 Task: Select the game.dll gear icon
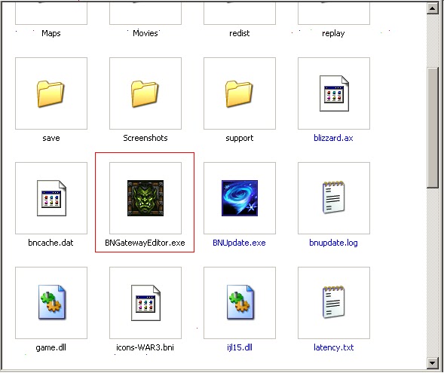pos(52,302)
